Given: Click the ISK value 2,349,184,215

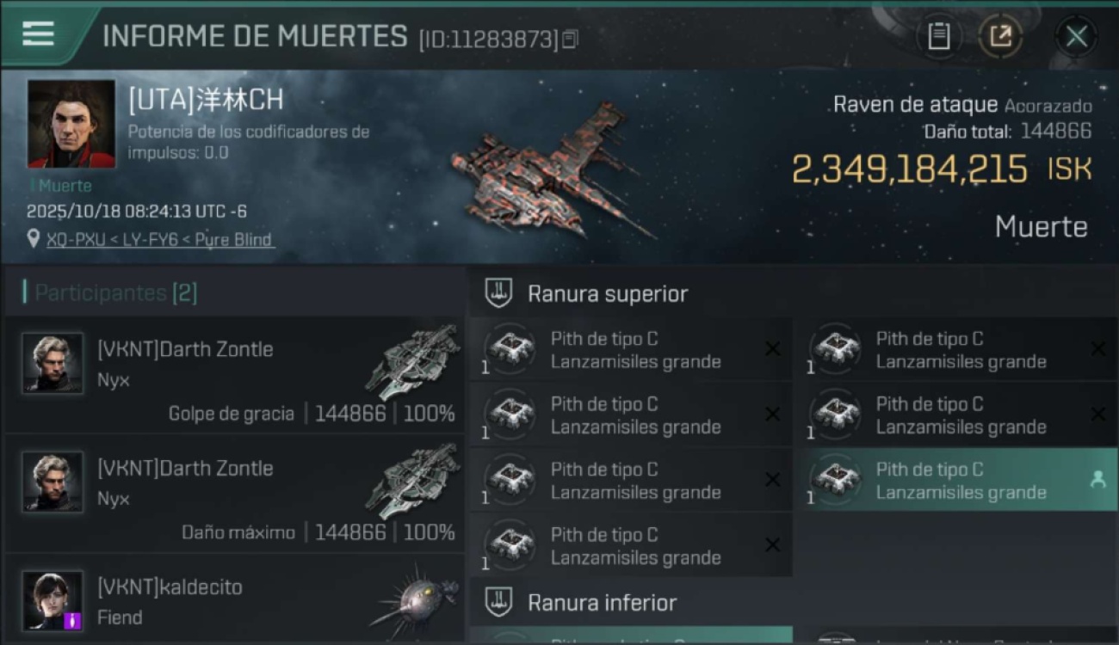Looking at the screenshot, I should point(909,170).
